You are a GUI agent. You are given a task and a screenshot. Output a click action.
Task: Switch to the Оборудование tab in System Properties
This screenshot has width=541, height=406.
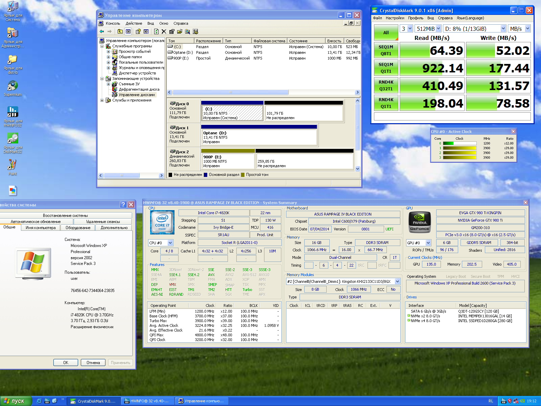[x=78, y=228]
